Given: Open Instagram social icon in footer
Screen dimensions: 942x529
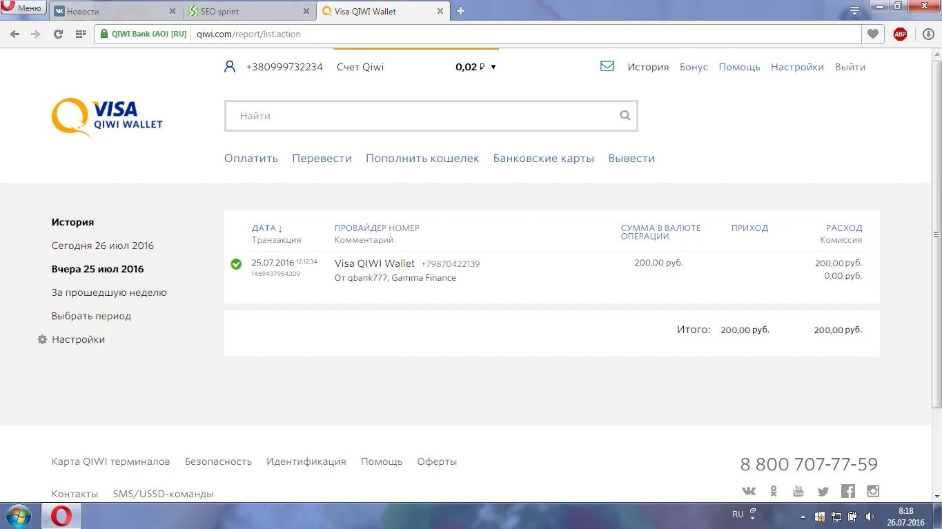Looking at the screenshot, I should tap(873, 491).
